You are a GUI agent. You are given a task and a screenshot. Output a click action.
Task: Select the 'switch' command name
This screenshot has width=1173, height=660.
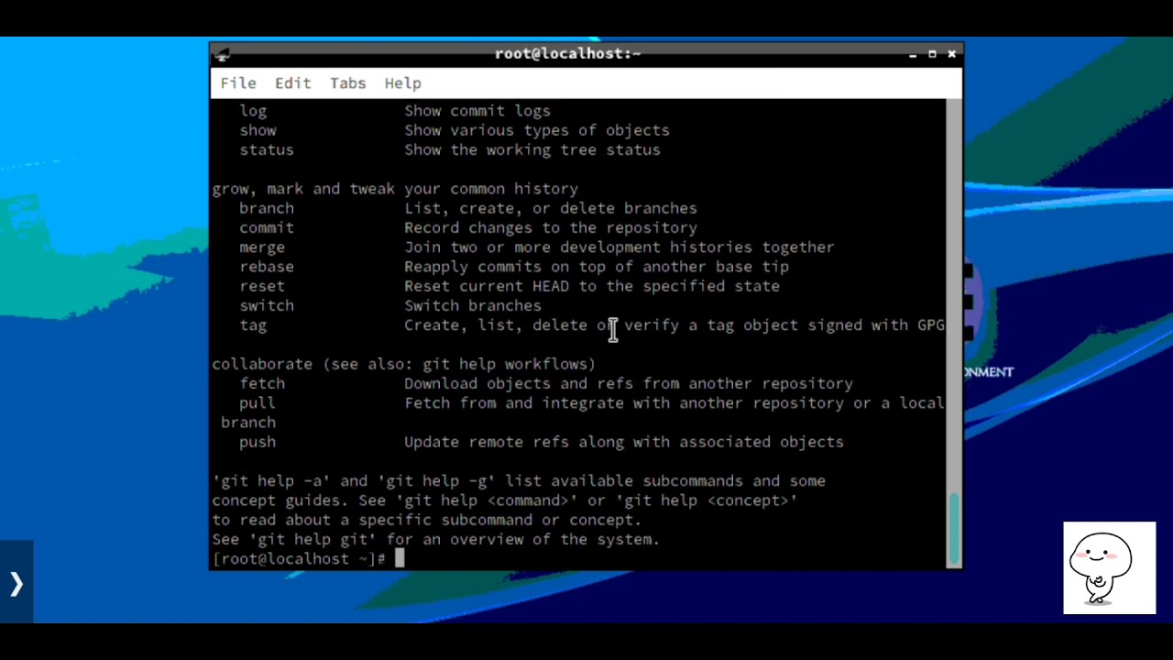click(267, 305)
